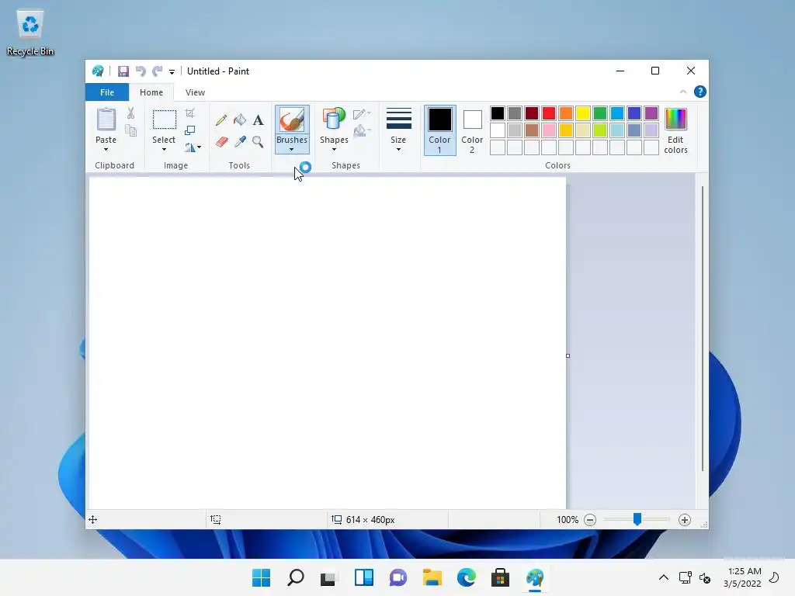Pick the orange color swatch
Viewport: 795px width, 596px height.
[x=566, y=113]
